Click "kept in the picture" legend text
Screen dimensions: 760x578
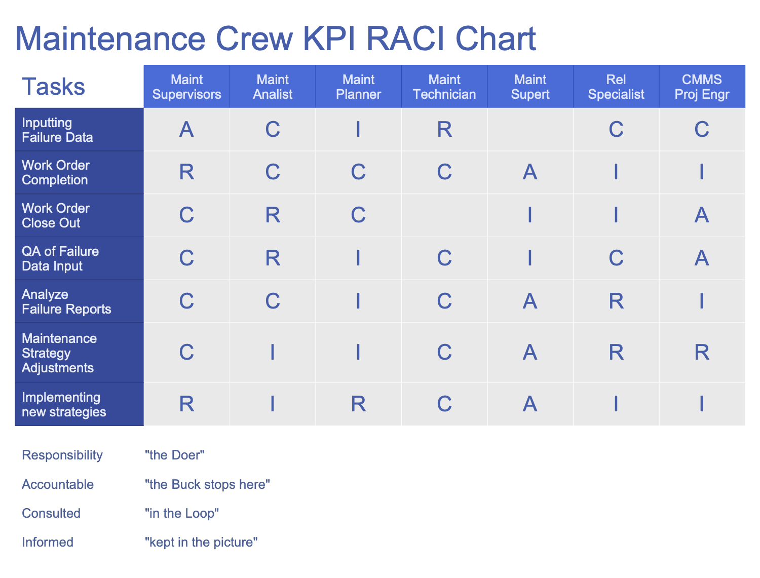tap(201, 542)
